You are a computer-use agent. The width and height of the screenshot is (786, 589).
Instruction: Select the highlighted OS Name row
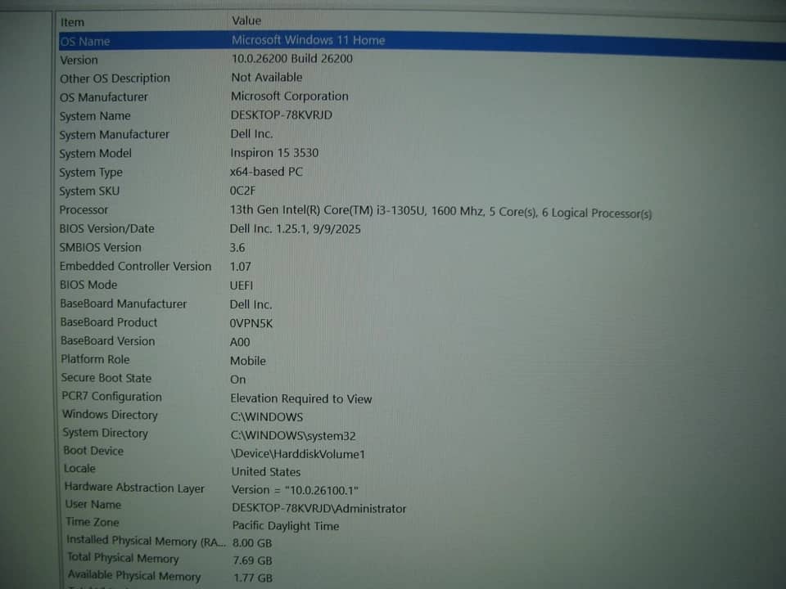(x=422, y=44)
